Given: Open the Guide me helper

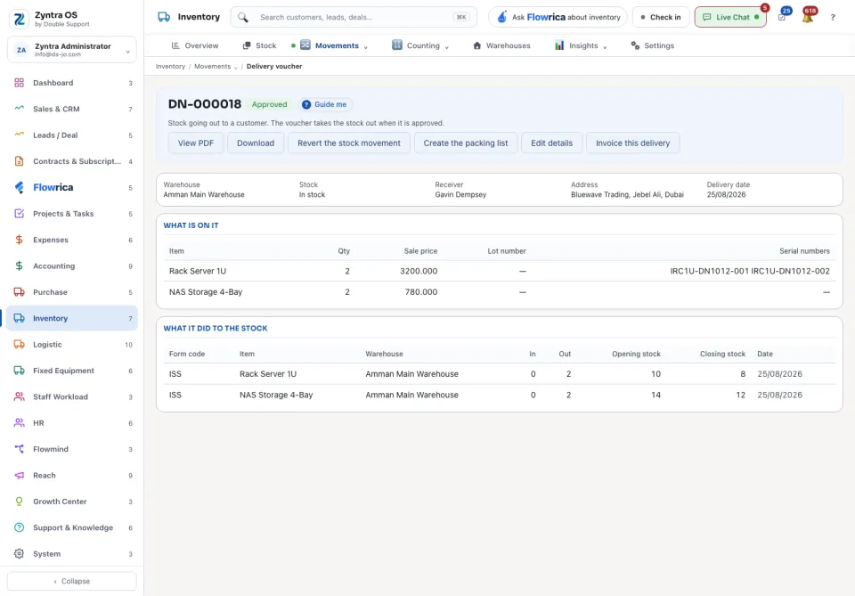Looking at the screenshot, I should click(x=325, y=105).
